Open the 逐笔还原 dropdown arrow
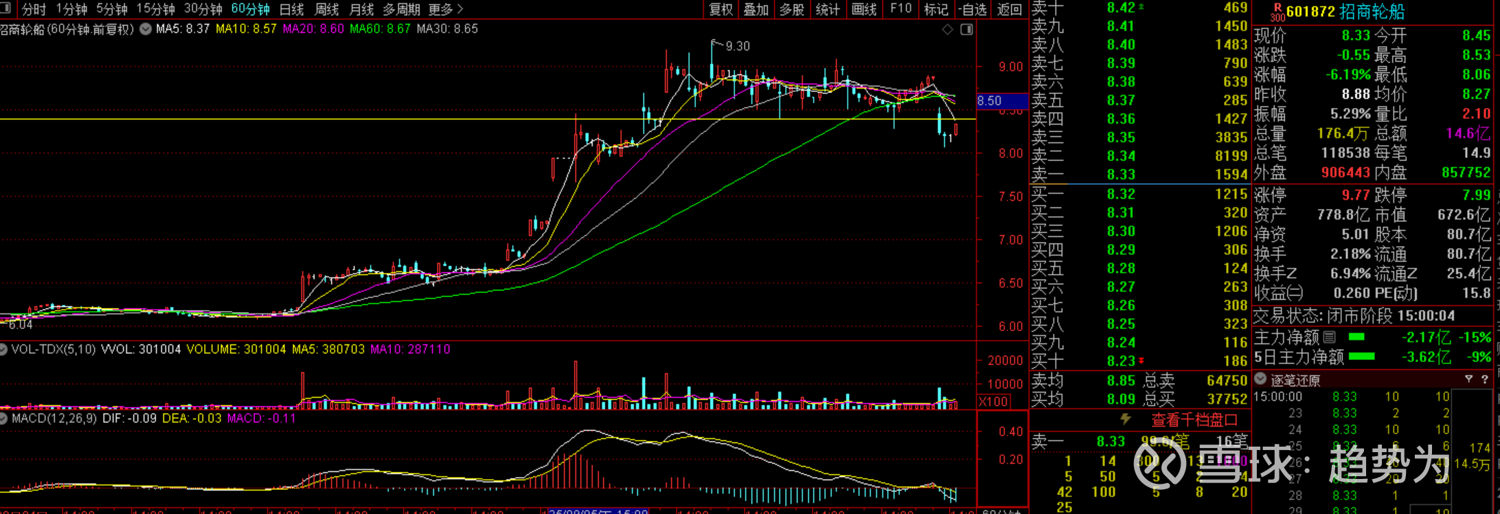Screen dimensions: 1500x514 [1260, 379]
